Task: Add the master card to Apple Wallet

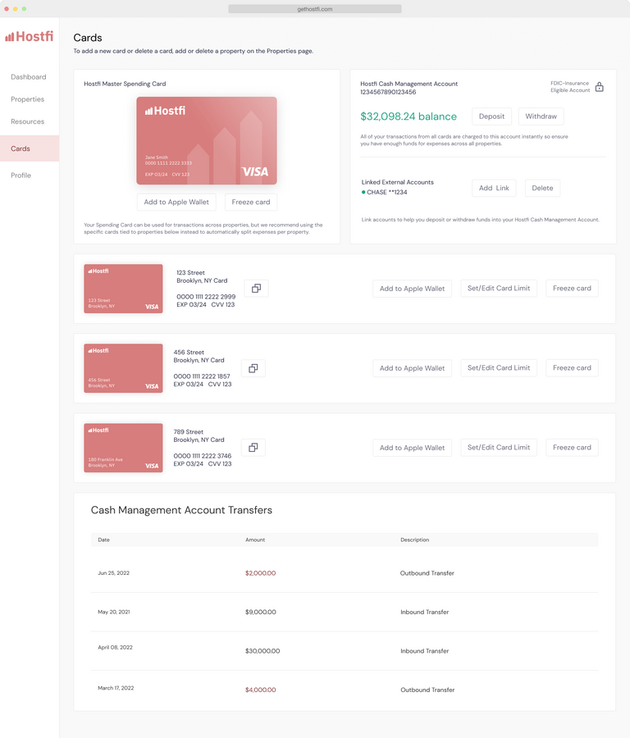Action: [x=176, y=203]
